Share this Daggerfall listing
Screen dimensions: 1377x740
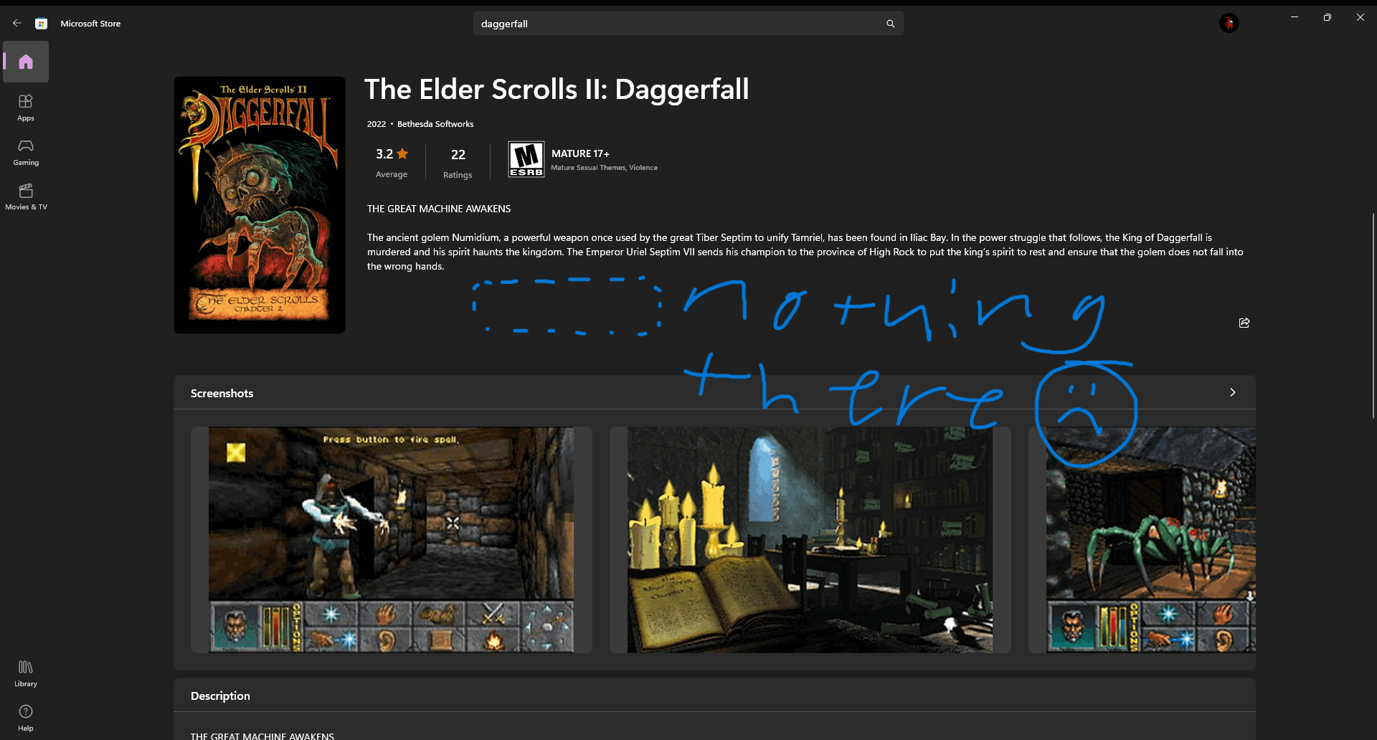pyautogui.click(x=1244, y=323)
